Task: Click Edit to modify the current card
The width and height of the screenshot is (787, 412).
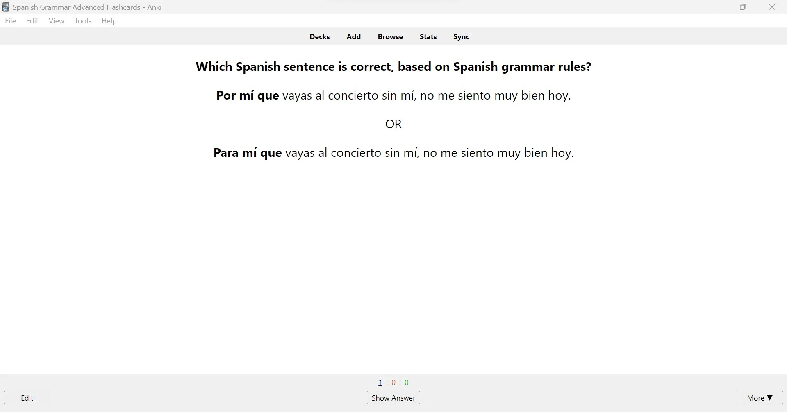Action: (27, 397)
